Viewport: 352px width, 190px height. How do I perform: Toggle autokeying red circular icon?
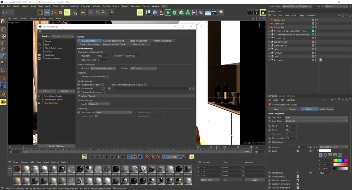click(x=152, y=157)
